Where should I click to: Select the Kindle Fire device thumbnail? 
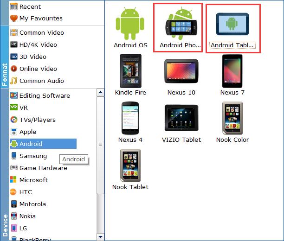[130, 71]
